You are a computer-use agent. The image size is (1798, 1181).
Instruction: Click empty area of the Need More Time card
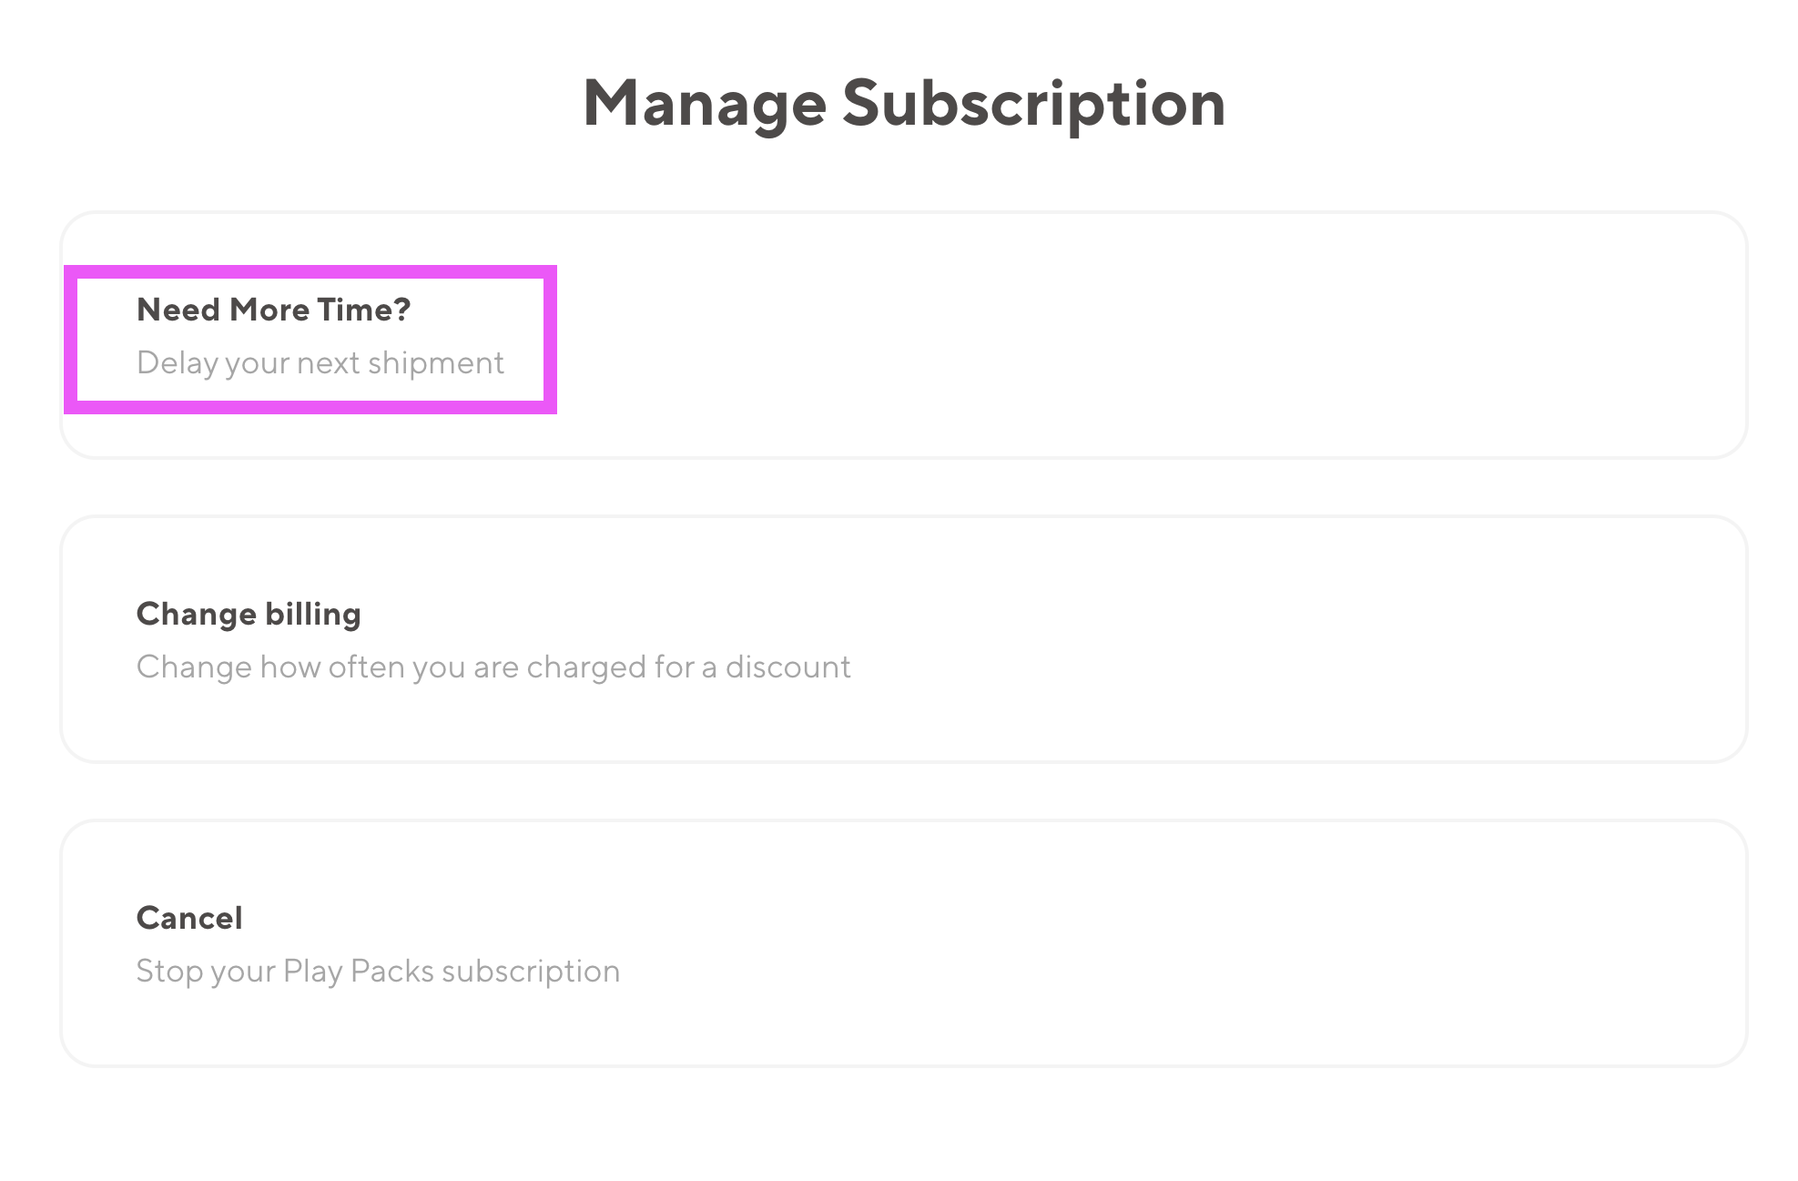click(x=1138, y=335)
